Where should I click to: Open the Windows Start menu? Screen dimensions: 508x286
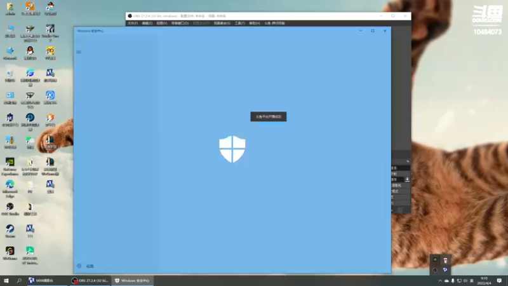6,280
